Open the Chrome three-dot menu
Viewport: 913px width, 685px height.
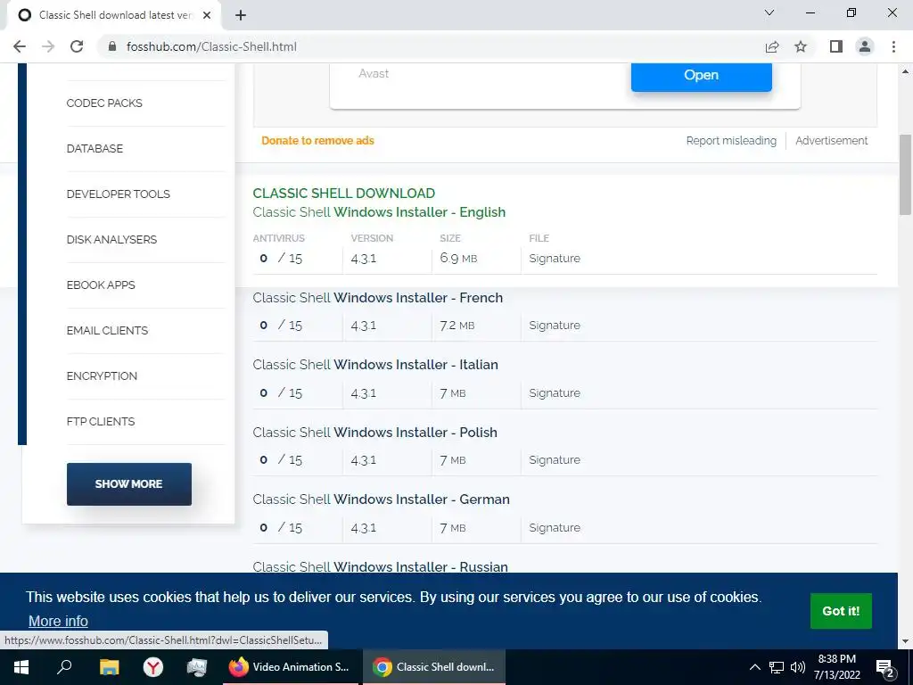pos(893,46)
